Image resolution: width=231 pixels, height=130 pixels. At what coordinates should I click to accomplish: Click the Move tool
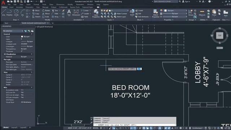tap(36, 10)
